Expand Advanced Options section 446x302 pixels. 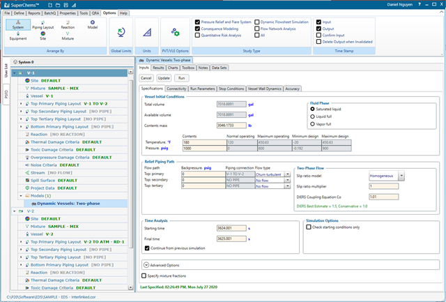tap(146, 265)
